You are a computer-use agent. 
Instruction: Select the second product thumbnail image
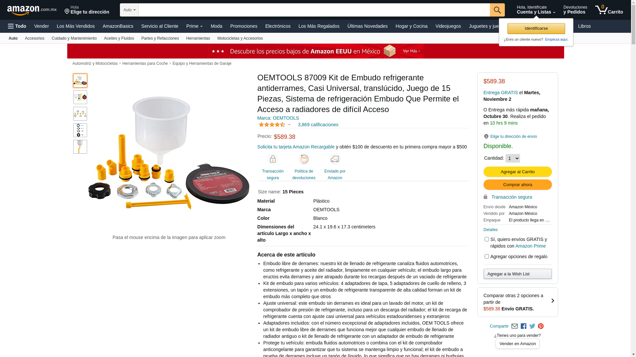point(80,97)
